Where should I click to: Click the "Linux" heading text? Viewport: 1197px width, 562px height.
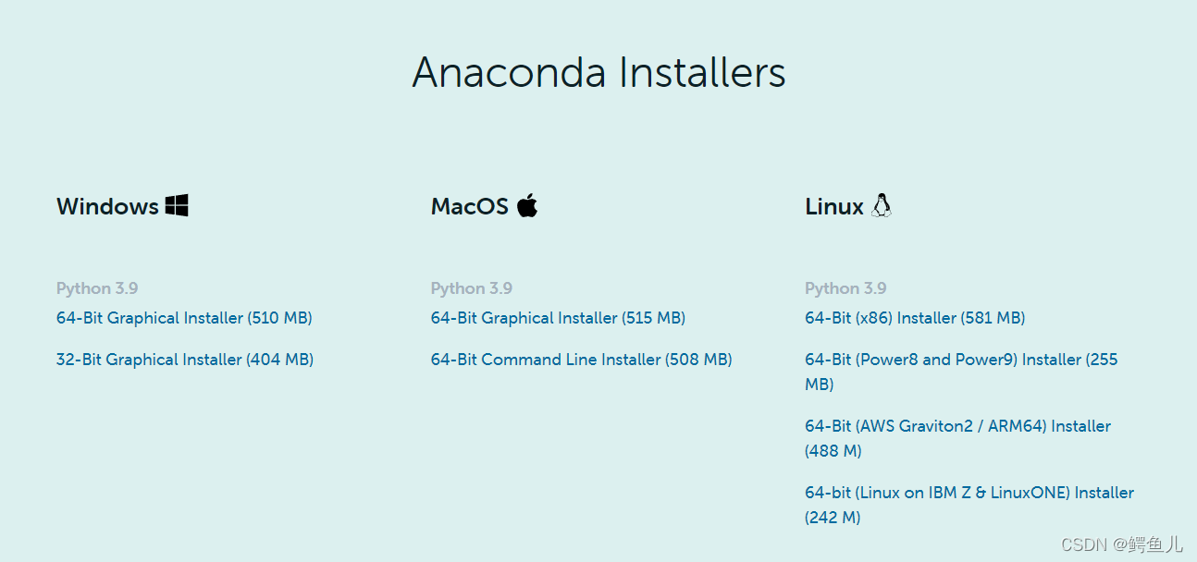click(x=834, y=206)
